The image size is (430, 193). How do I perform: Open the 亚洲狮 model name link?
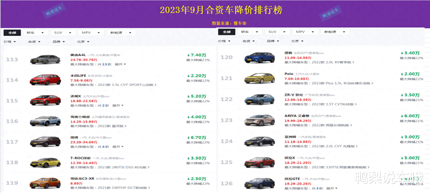tap(290, 137)
